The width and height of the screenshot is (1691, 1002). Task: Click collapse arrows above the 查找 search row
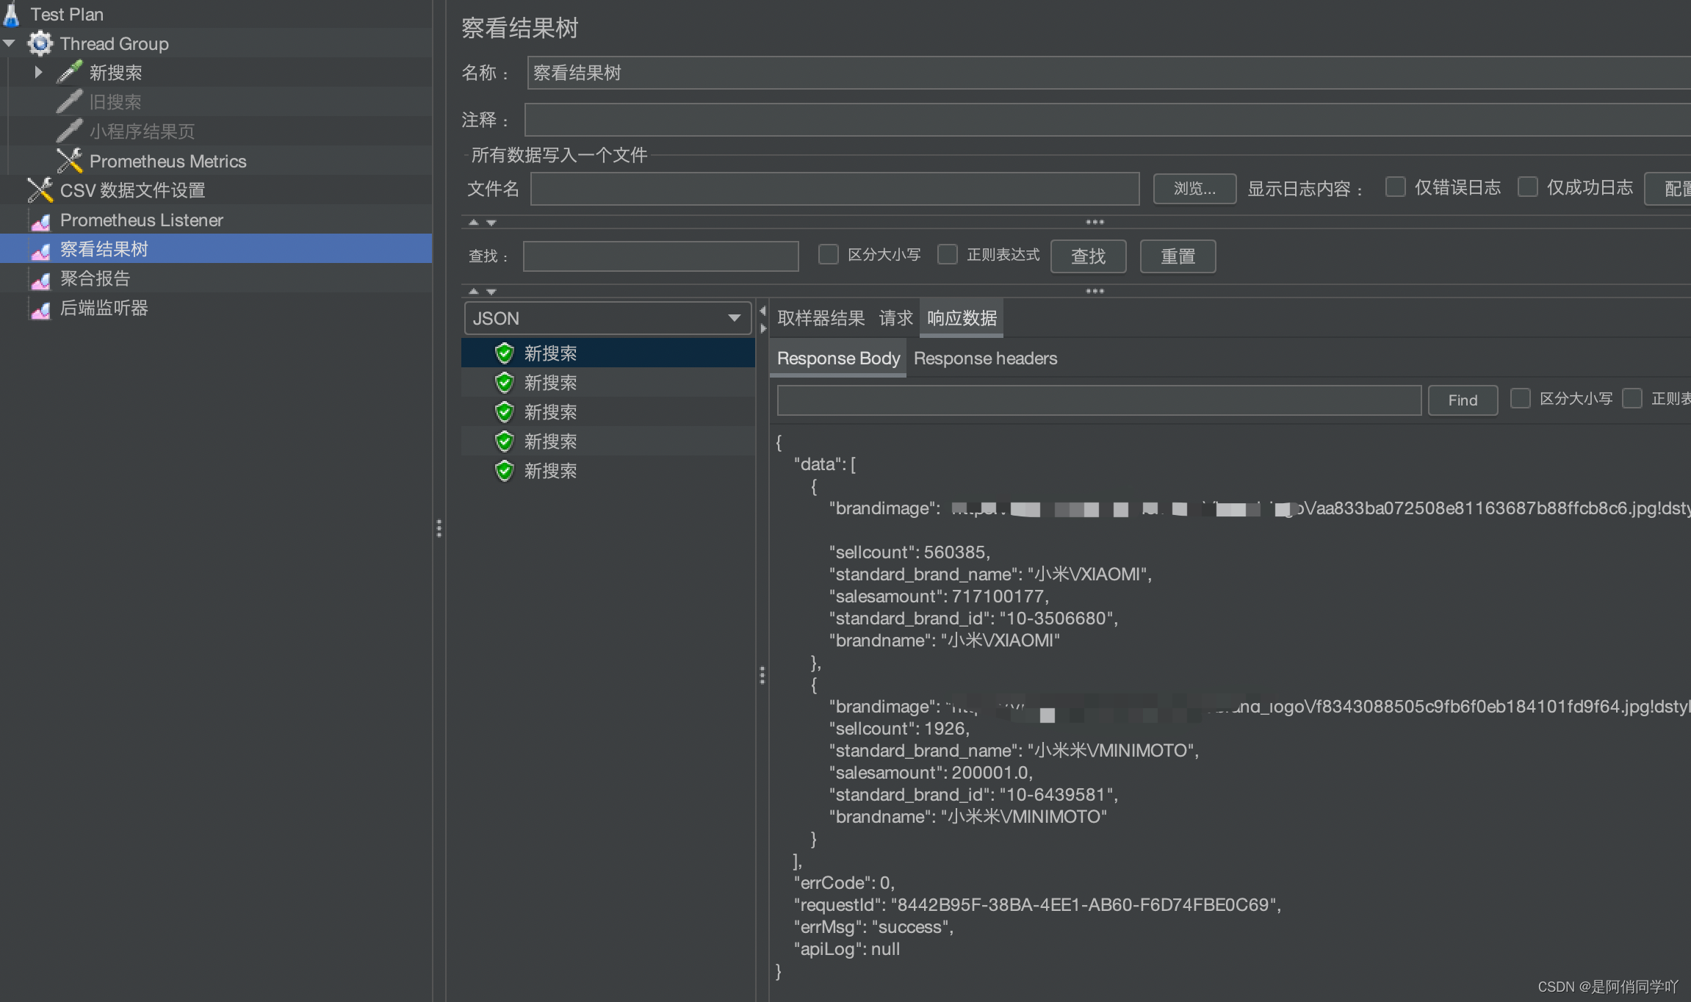pyautogui.click(x=482, y=222)
